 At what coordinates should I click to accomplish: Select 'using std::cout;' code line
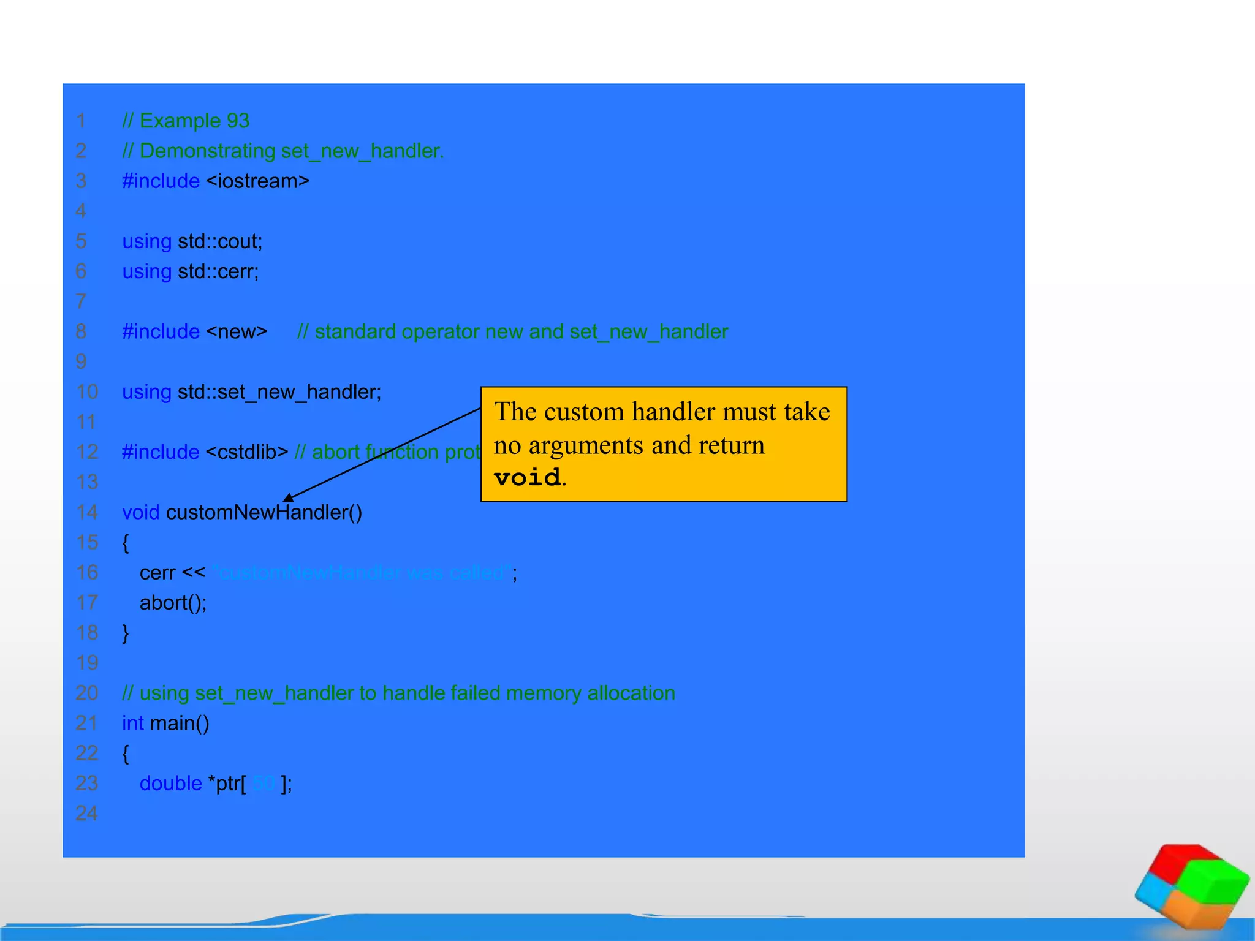192,241
